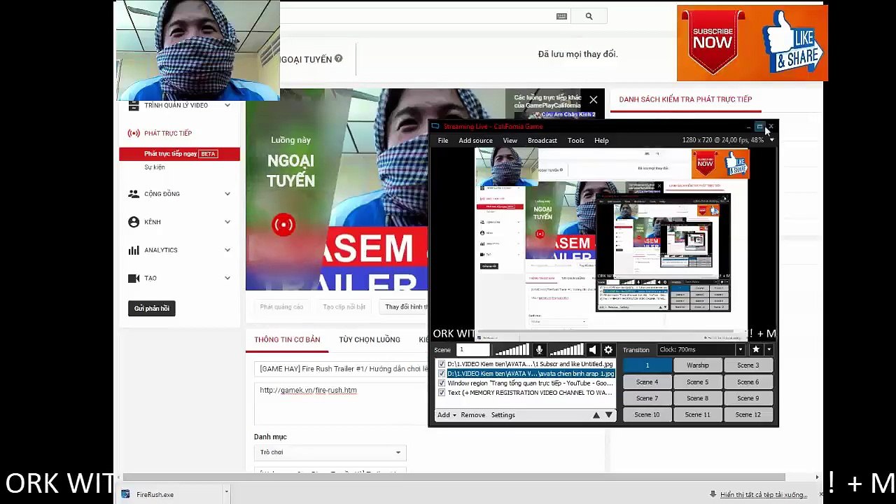896x504 pixels.
Task: Move selected source up with up arrow
Action: pos(596,415)
